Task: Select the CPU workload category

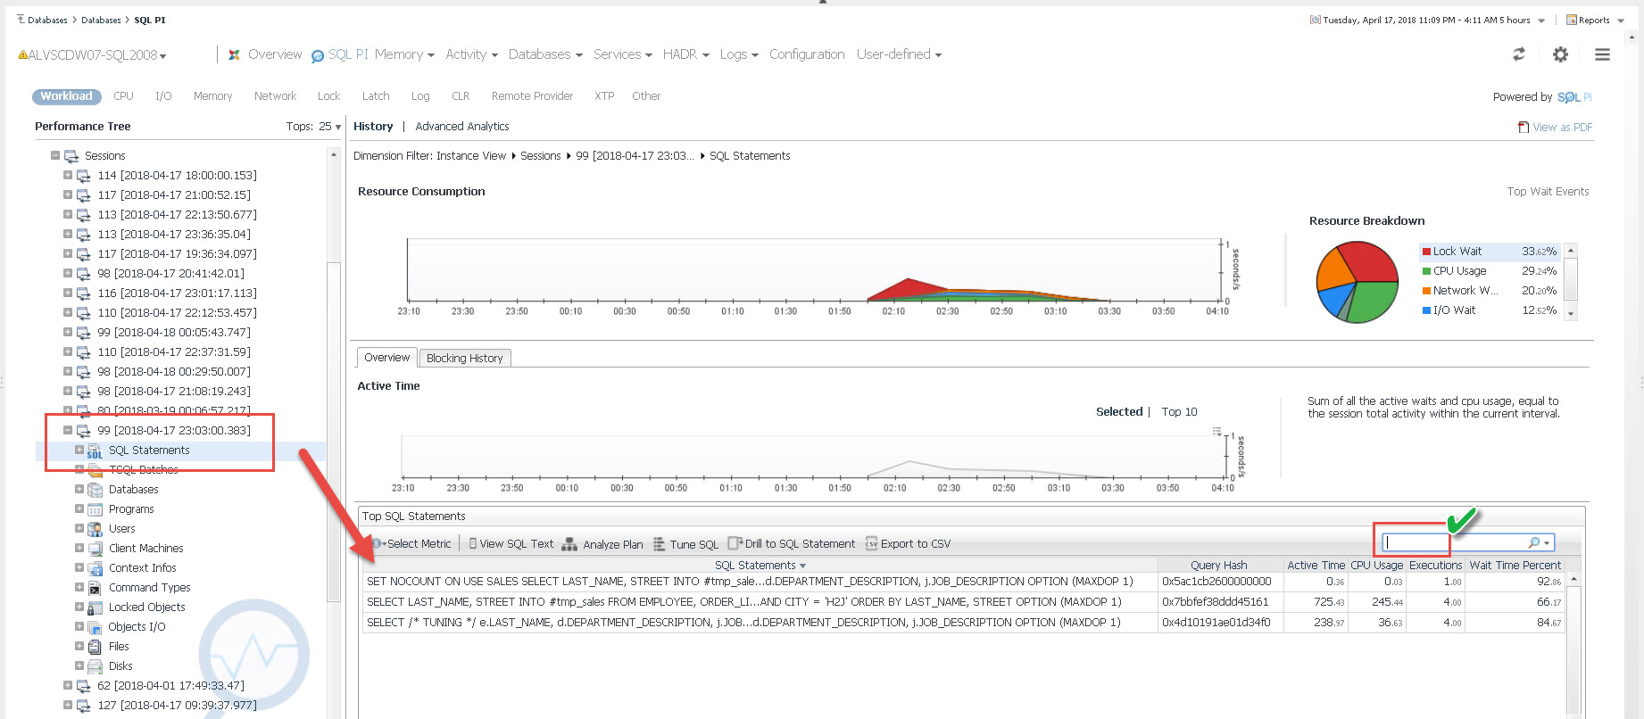Action: (x=123, y=96)
